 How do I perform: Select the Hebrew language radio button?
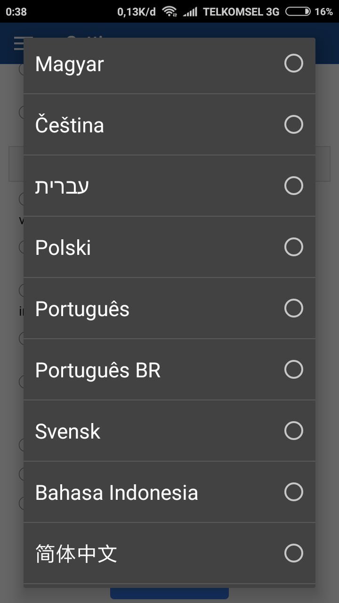pos(293,186)
